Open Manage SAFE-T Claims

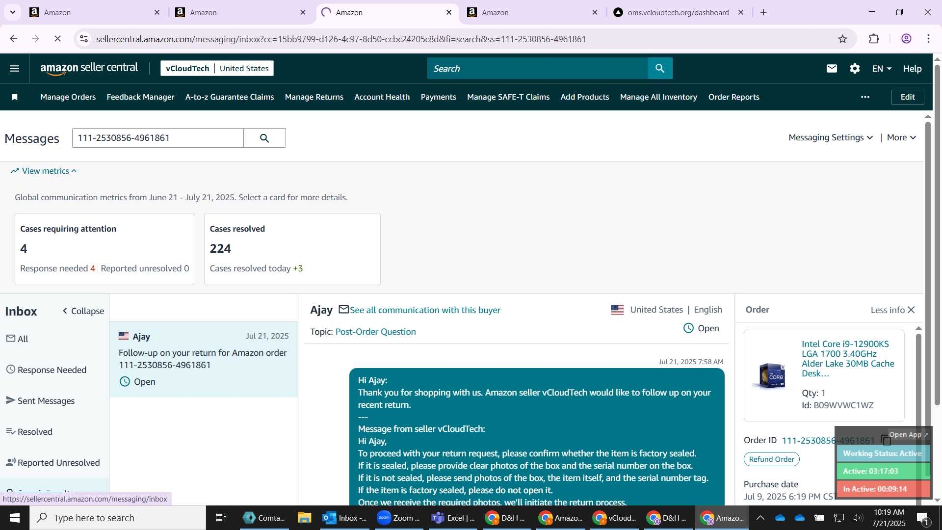[x=508, y=97]
